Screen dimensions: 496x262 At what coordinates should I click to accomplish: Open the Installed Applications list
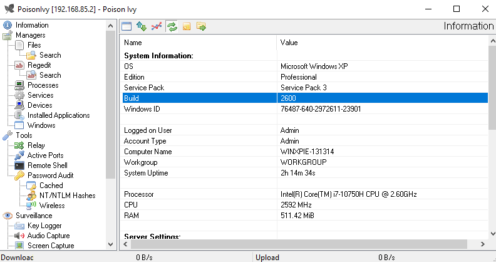point(58,115)
